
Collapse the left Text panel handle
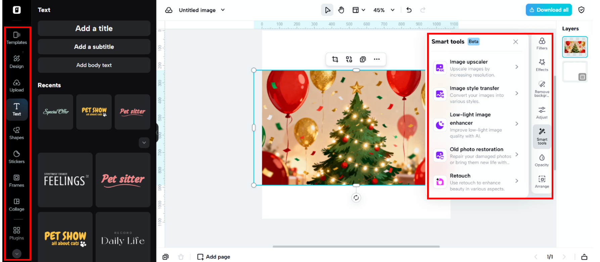pyautogui.click(x=157, y=133)
